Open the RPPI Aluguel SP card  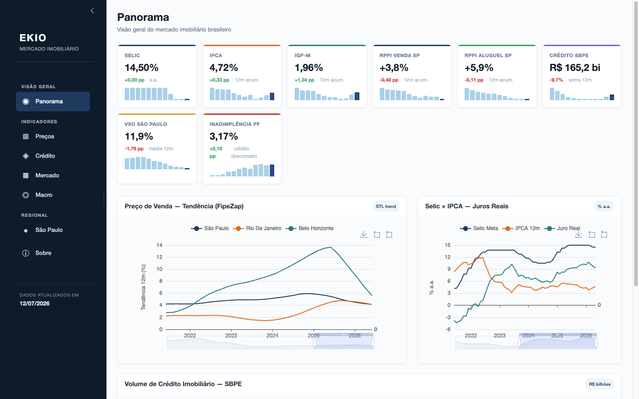coord(497,76)
